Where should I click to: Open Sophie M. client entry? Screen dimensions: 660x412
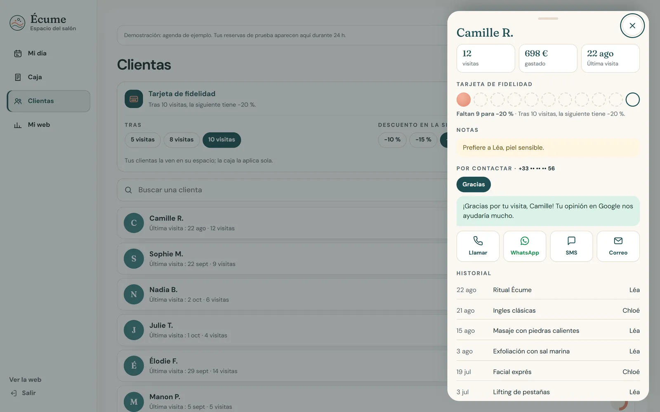pyautogui.click(x=285, y=259)
